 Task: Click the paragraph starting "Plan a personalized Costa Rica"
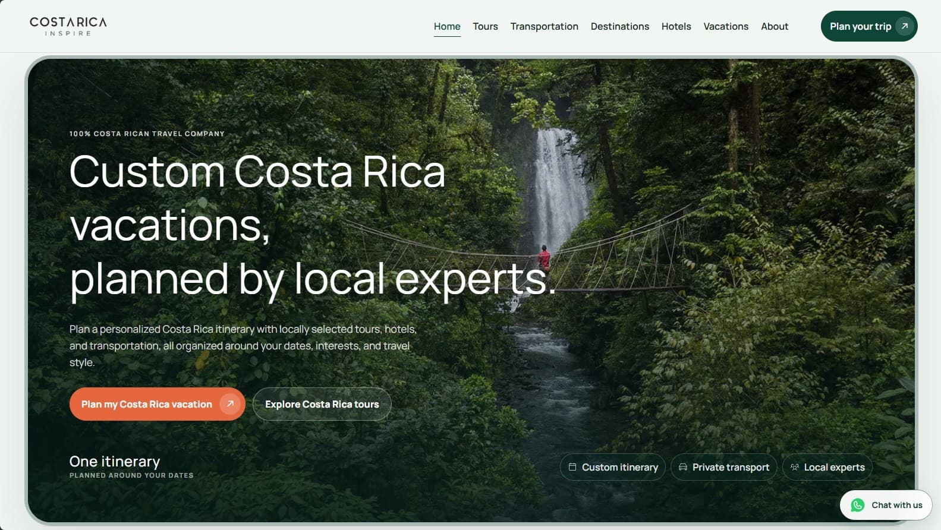click(243, 346)
